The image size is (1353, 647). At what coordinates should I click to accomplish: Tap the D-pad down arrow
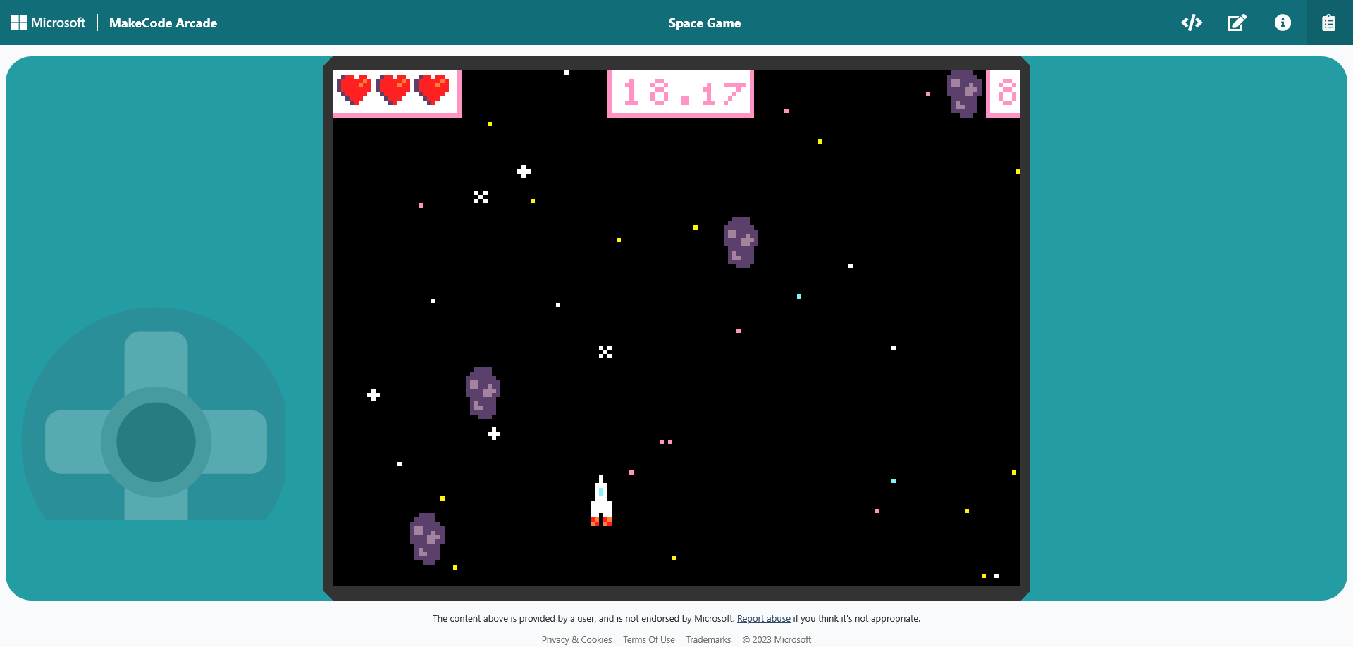pos(156,507)
